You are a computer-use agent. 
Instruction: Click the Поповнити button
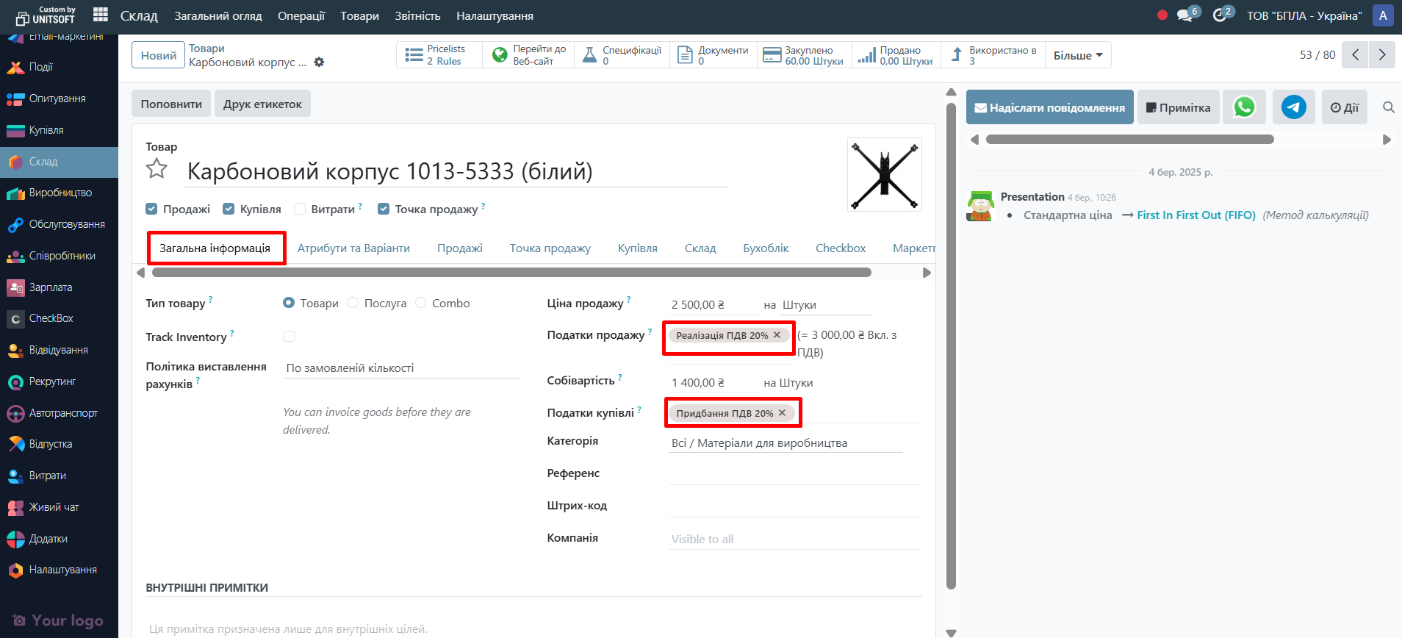point(171,104)
